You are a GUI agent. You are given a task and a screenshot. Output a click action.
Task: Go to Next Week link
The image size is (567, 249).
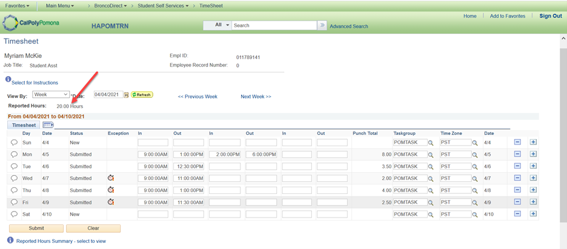point(256,97)
